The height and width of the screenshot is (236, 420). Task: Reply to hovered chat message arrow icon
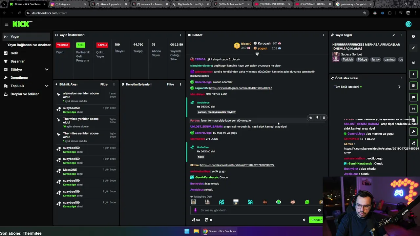(310, 118)
